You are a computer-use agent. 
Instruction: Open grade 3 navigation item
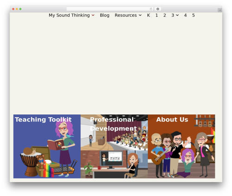pyautogui.click(x=173, y=15)
